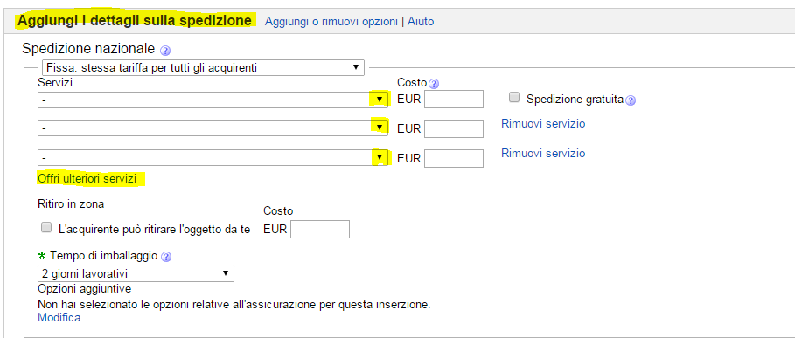Viewport: 795px width, 338px height.
Task: Expand the third service dropdown
Action: [x=213, y=157]
